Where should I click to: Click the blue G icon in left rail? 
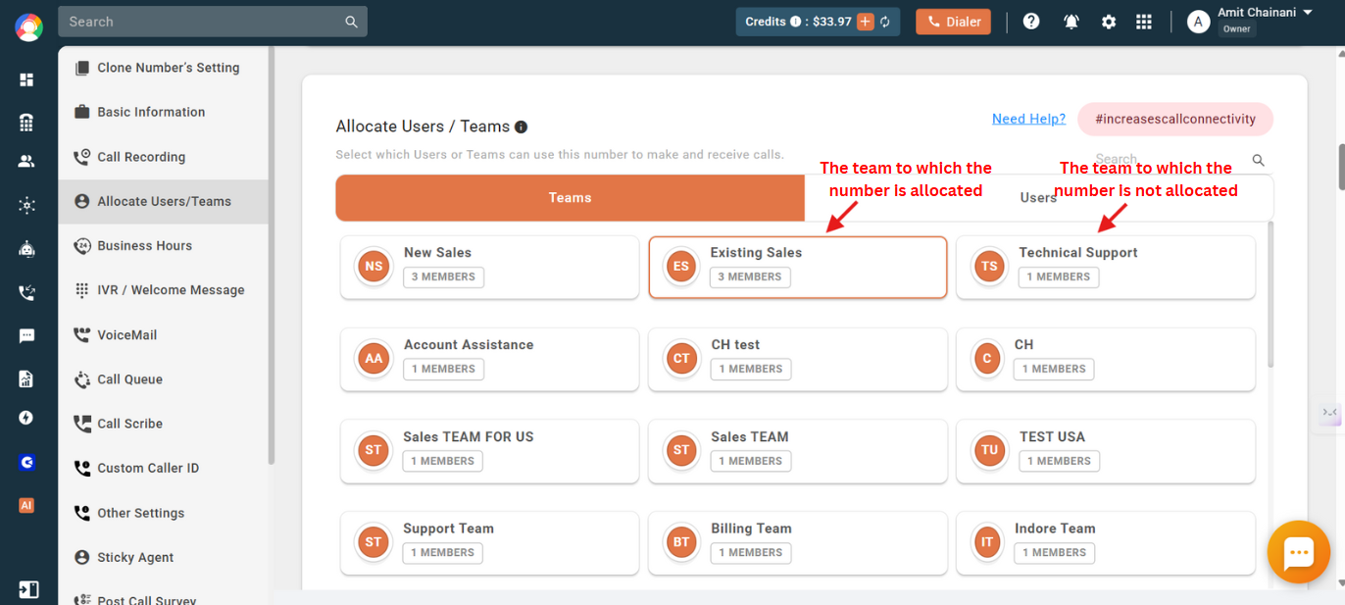(x=26, y=462)
